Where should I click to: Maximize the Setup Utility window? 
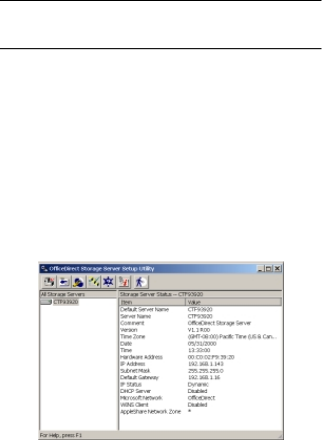click(x=268, y=269)
